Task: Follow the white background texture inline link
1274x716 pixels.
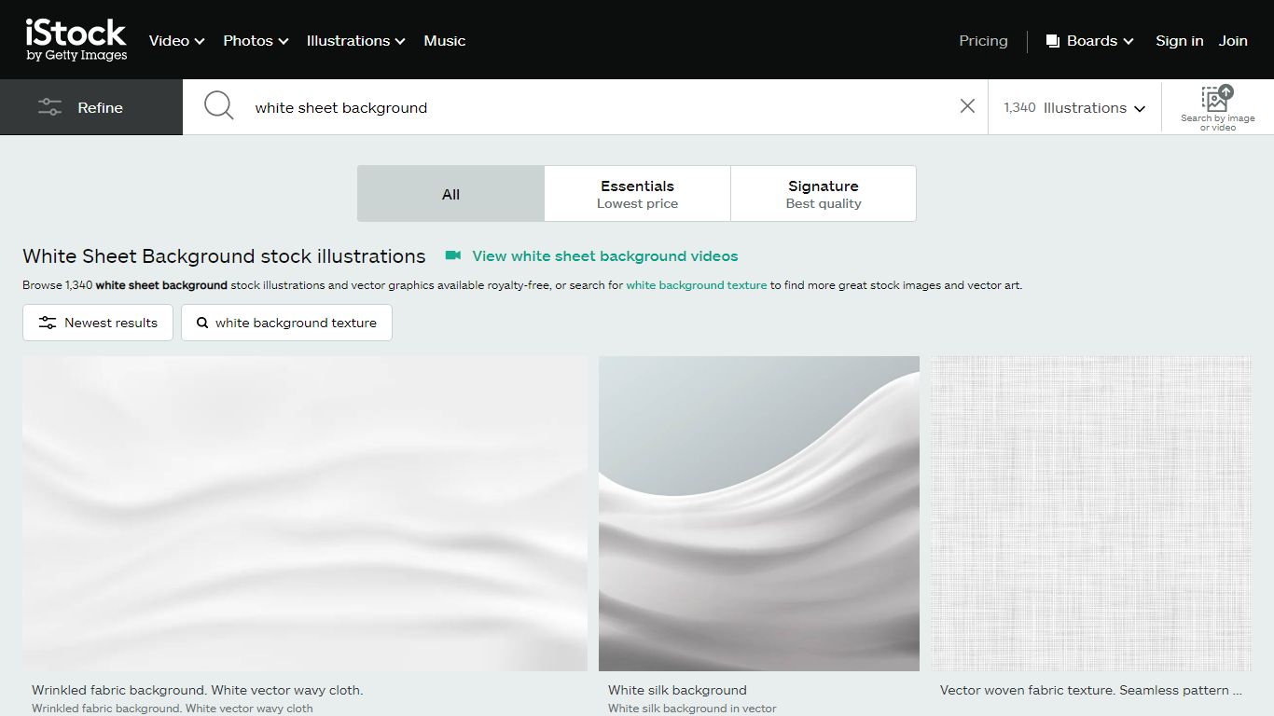Action: pos(696,285)
